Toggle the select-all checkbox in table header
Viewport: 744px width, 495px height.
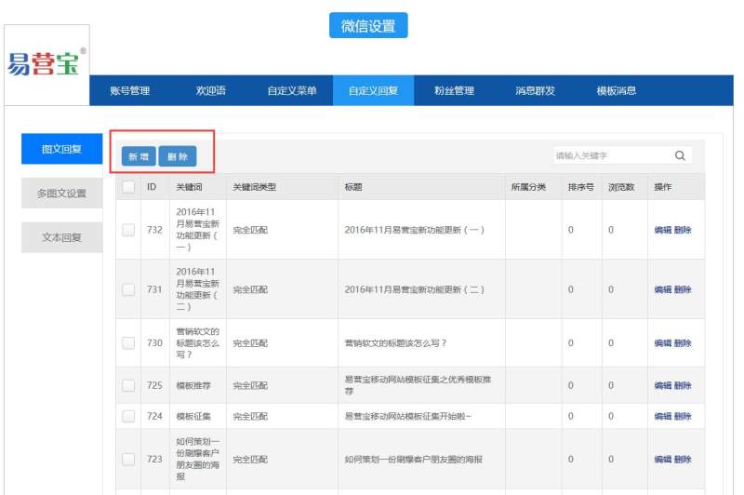click(128, 187)
